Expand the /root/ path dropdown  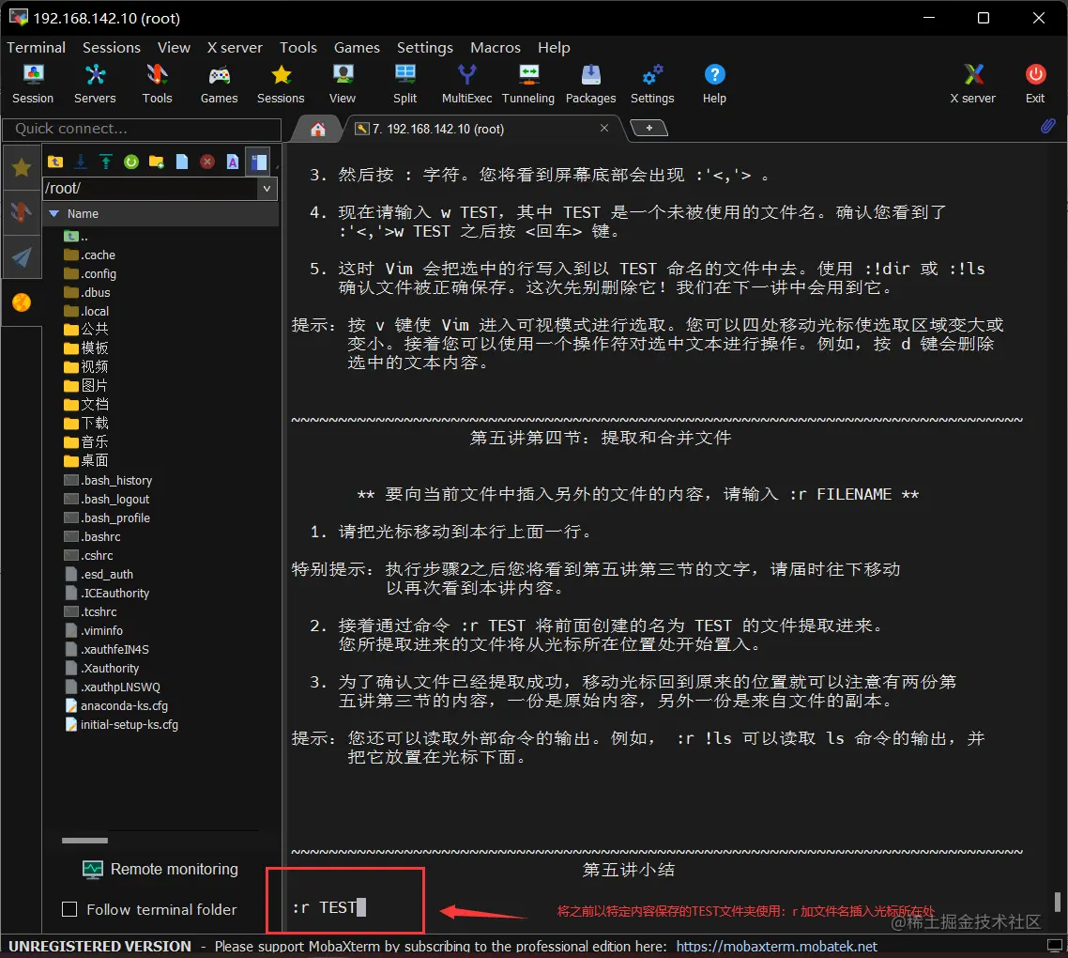[x=267, y=188]
